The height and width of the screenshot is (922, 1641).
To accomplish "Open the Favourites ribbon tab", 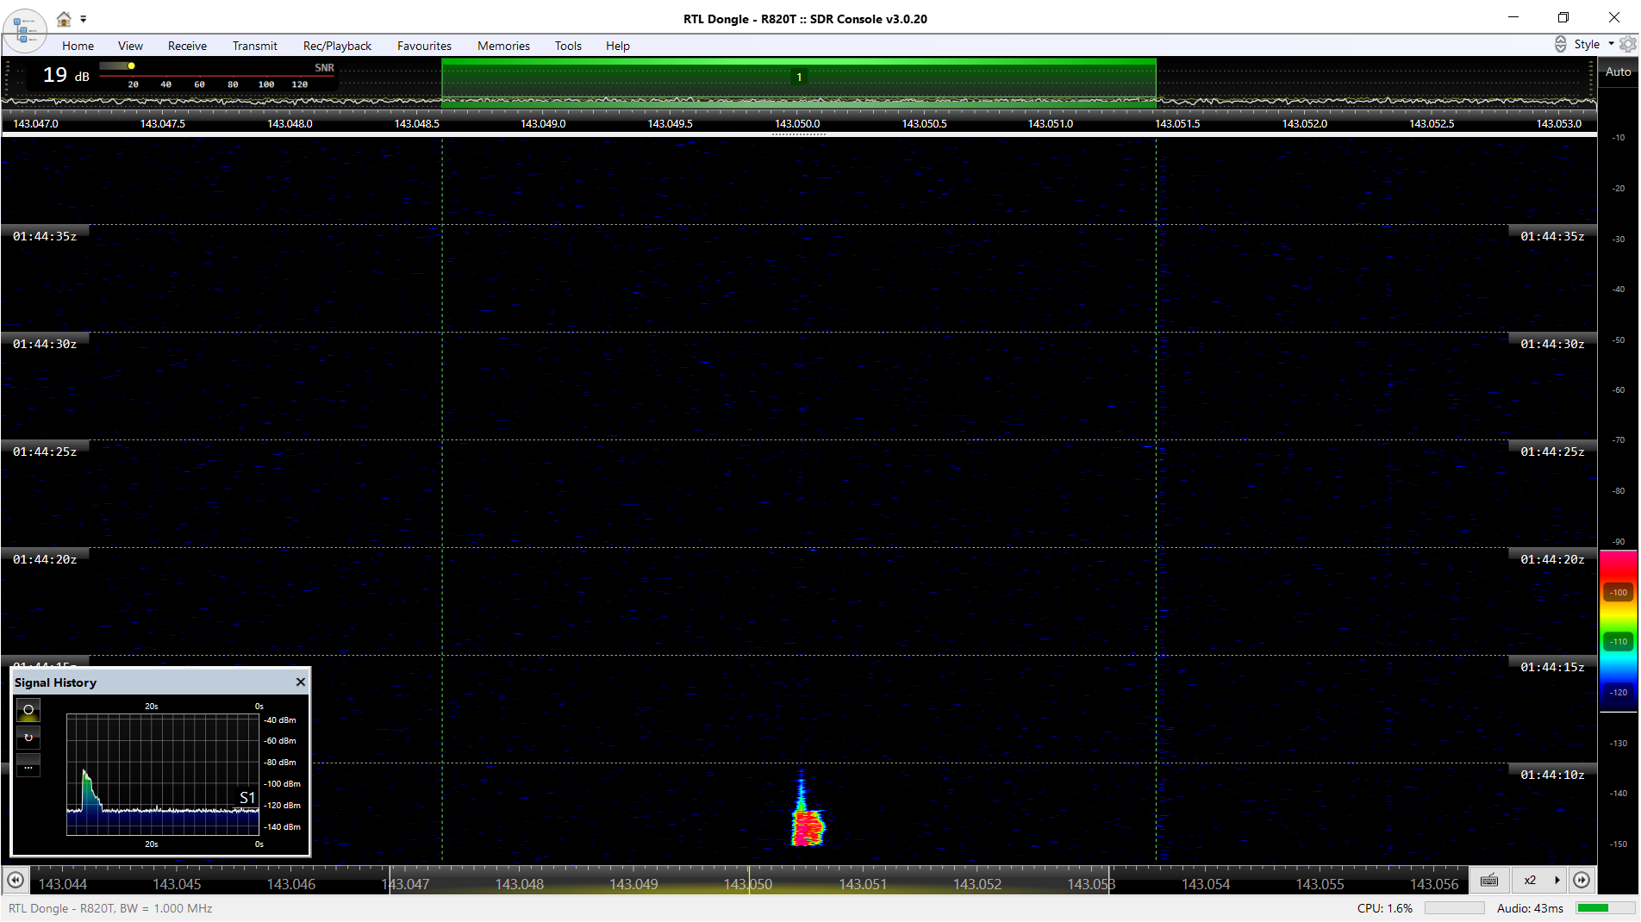I will [x=424, y=46].
